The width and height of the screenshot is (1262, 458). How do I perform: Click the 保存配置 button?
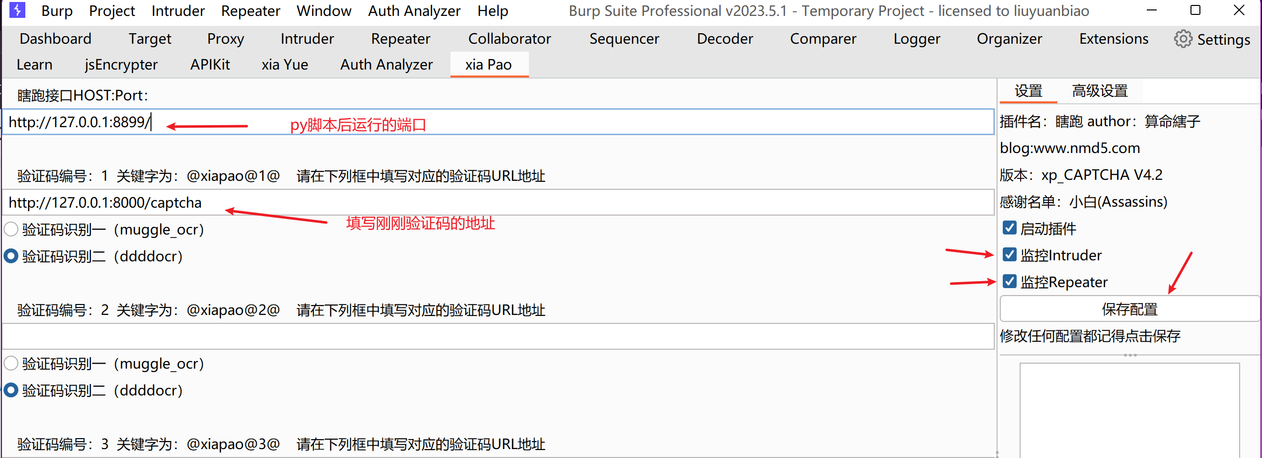click(x=1129, y=309)
